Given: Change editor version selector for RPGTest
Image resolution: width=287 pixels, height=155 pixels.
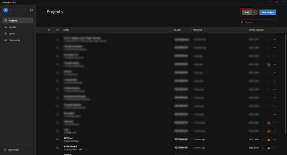Looking at the screenshot, I should click(x=263, y=139).
